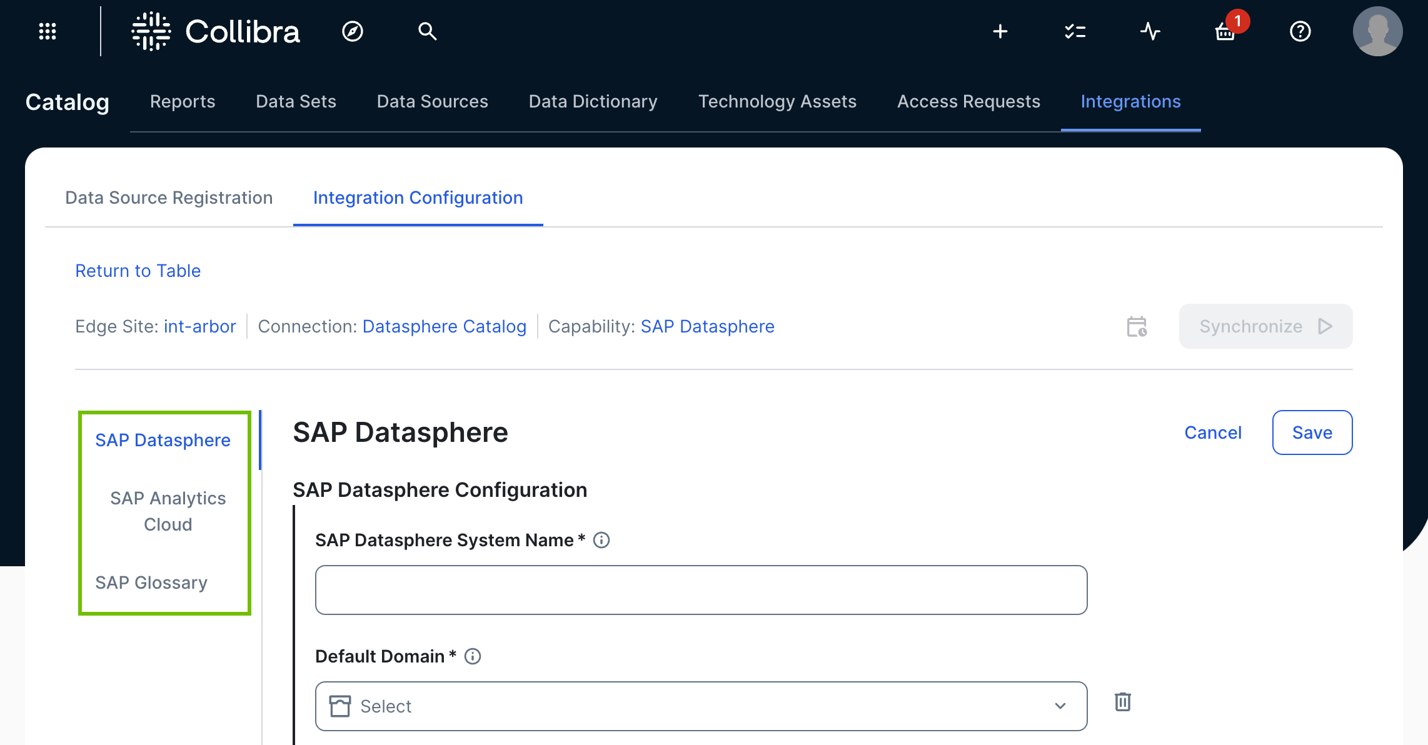The width and height of the screenshot is (1428, 745).
Task: Open the activities pulse icon
Action: point(1150,31)
